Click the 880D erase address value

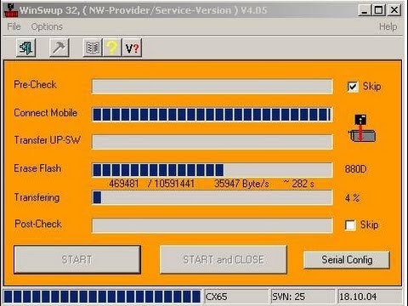click(355, 169)
